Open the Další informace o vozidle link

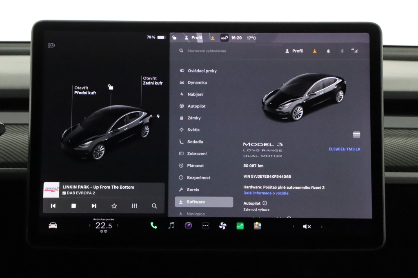point(266,193)
